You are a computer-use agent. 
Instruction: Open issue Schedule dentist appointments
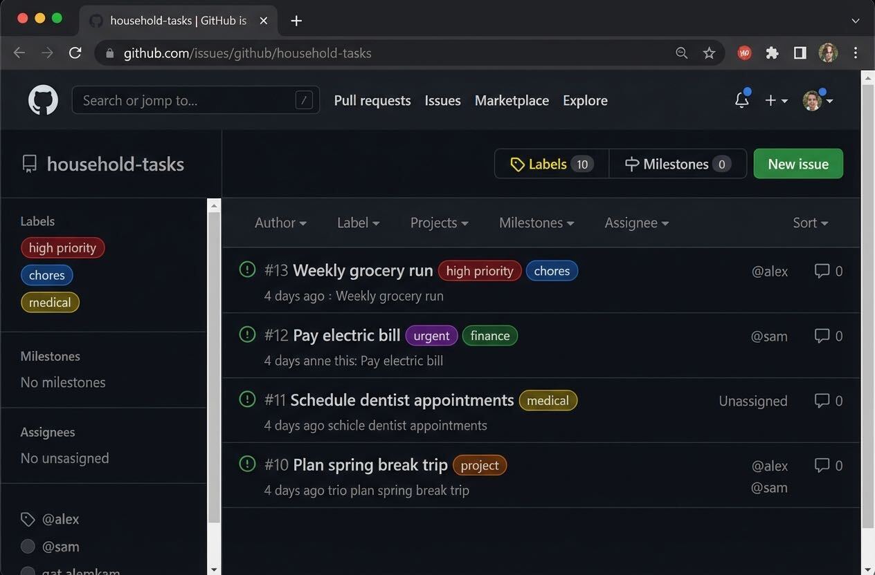tap(402, 400)
